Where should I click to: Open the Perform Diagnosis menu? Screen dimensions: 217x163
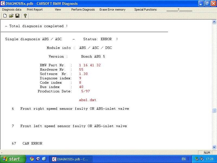pyautogui.click(x=83, y=10)
